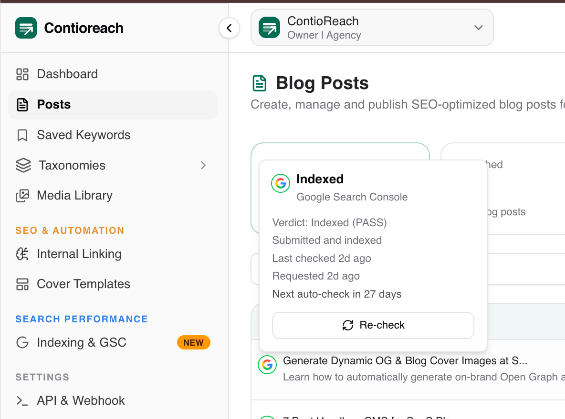
Task: Open Internal Linking
Action: 113,254
